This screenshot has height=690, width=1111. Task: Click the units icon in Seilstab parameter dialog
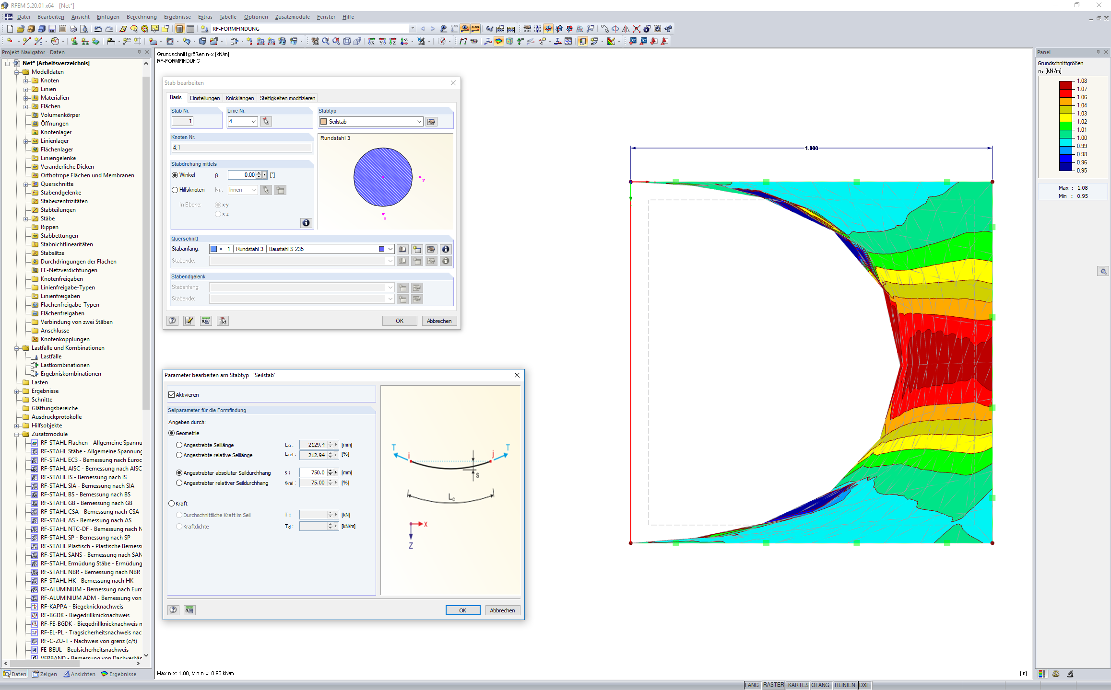(189, 610)
